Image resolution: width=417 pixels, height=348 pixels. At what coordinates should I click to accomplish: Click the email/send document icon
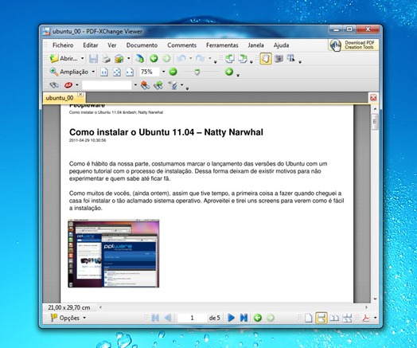point(119,59)
